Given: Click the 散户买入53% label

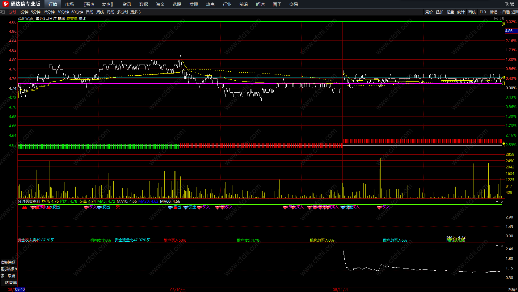Looking at the screenshot, I should pyautogui.click(x=175, y=240).
